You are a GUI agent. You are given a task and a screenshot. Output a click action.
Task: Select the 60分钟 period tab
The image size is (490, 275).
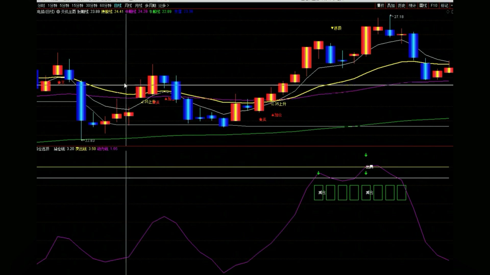point(105,5)
